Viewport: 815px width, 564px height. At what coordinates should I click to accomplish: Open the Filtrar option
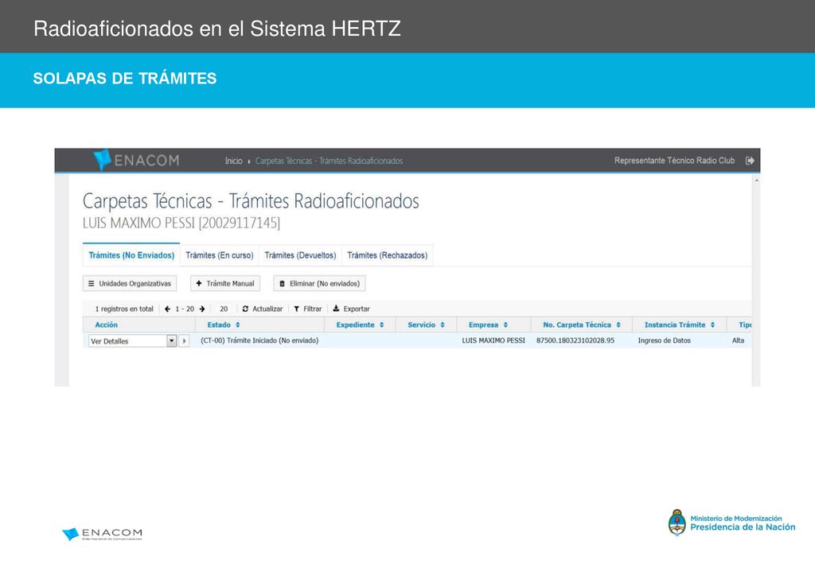click(308, 309)
